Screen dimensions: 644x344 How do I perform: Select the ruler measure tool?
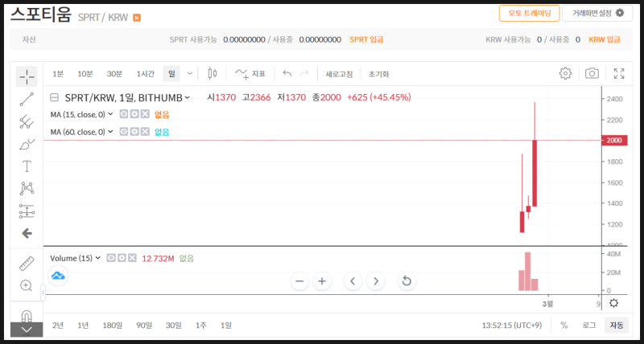pos(27,264)
